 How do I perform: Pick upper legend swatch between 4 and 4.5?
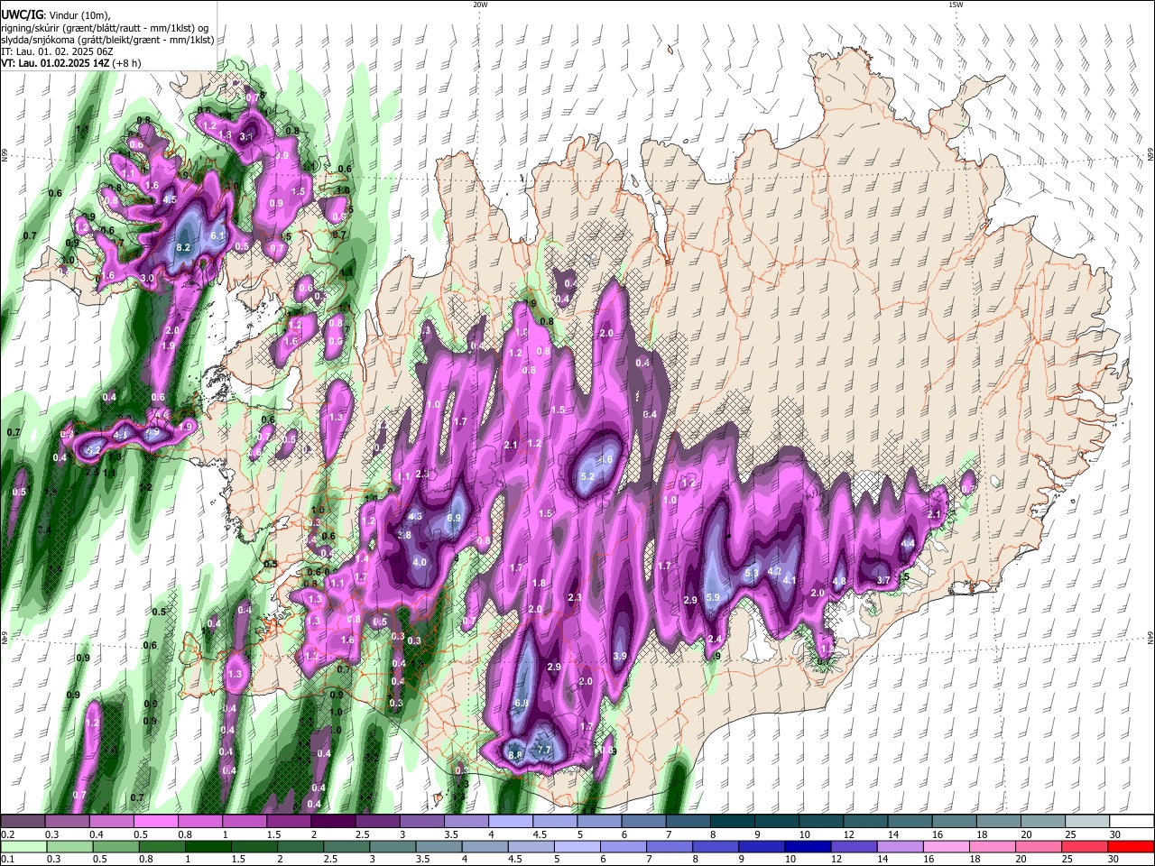coord(510,822)
